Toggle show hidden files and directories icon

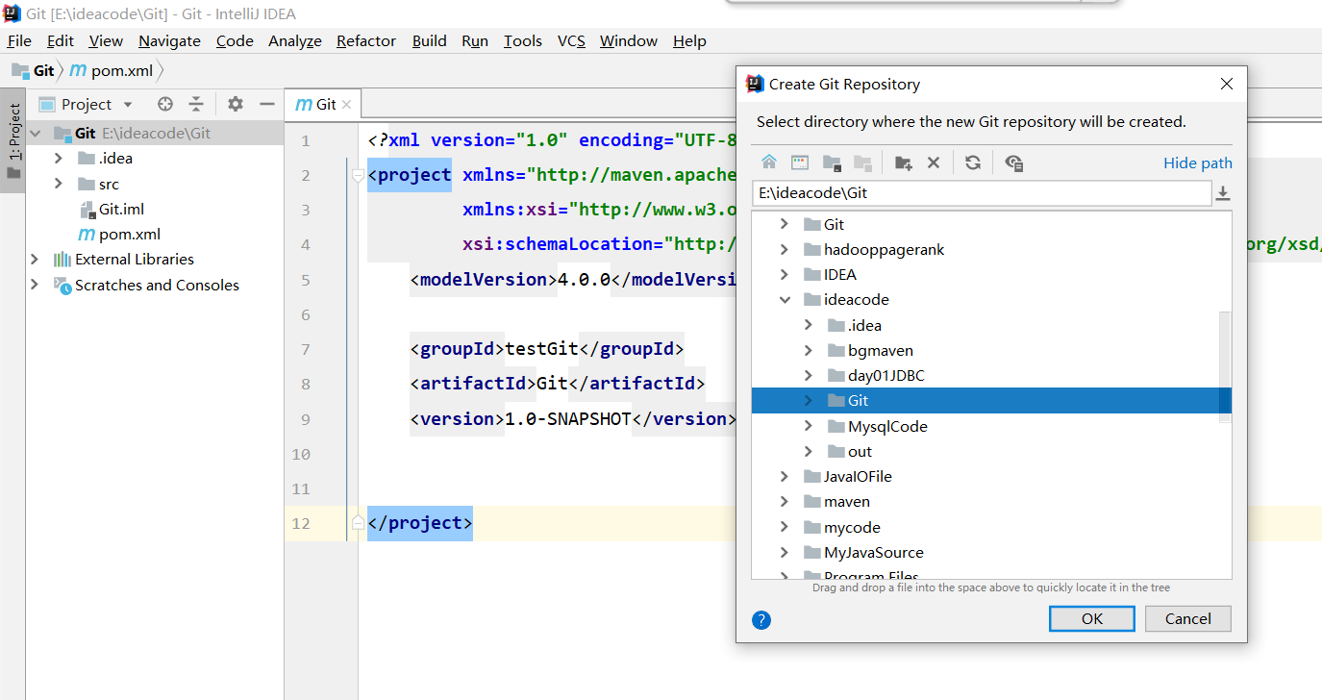point(1013,162)
